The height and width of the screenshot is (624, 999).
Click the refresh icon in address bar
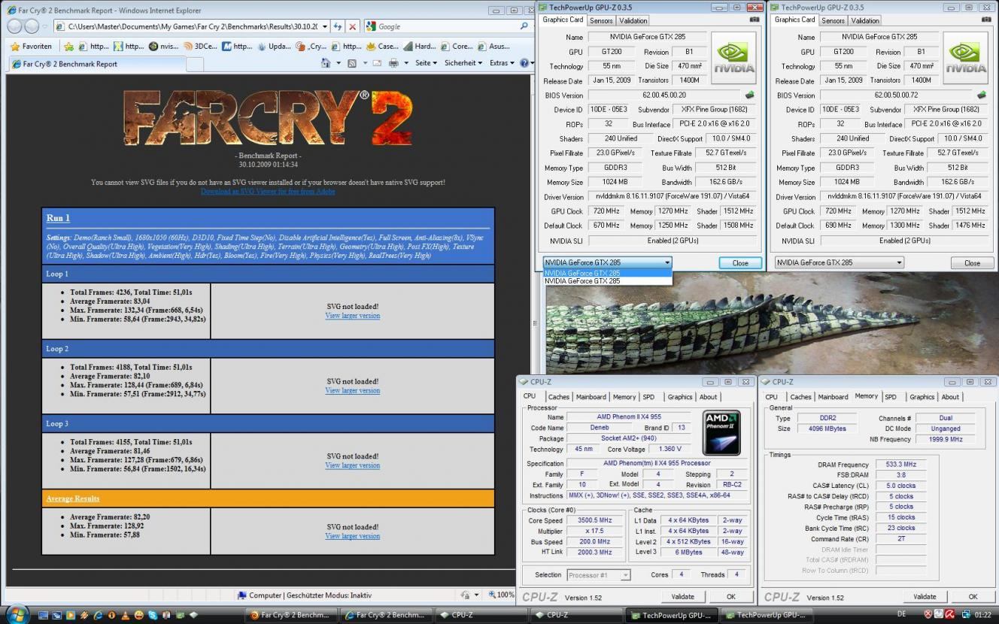point(338,26)
